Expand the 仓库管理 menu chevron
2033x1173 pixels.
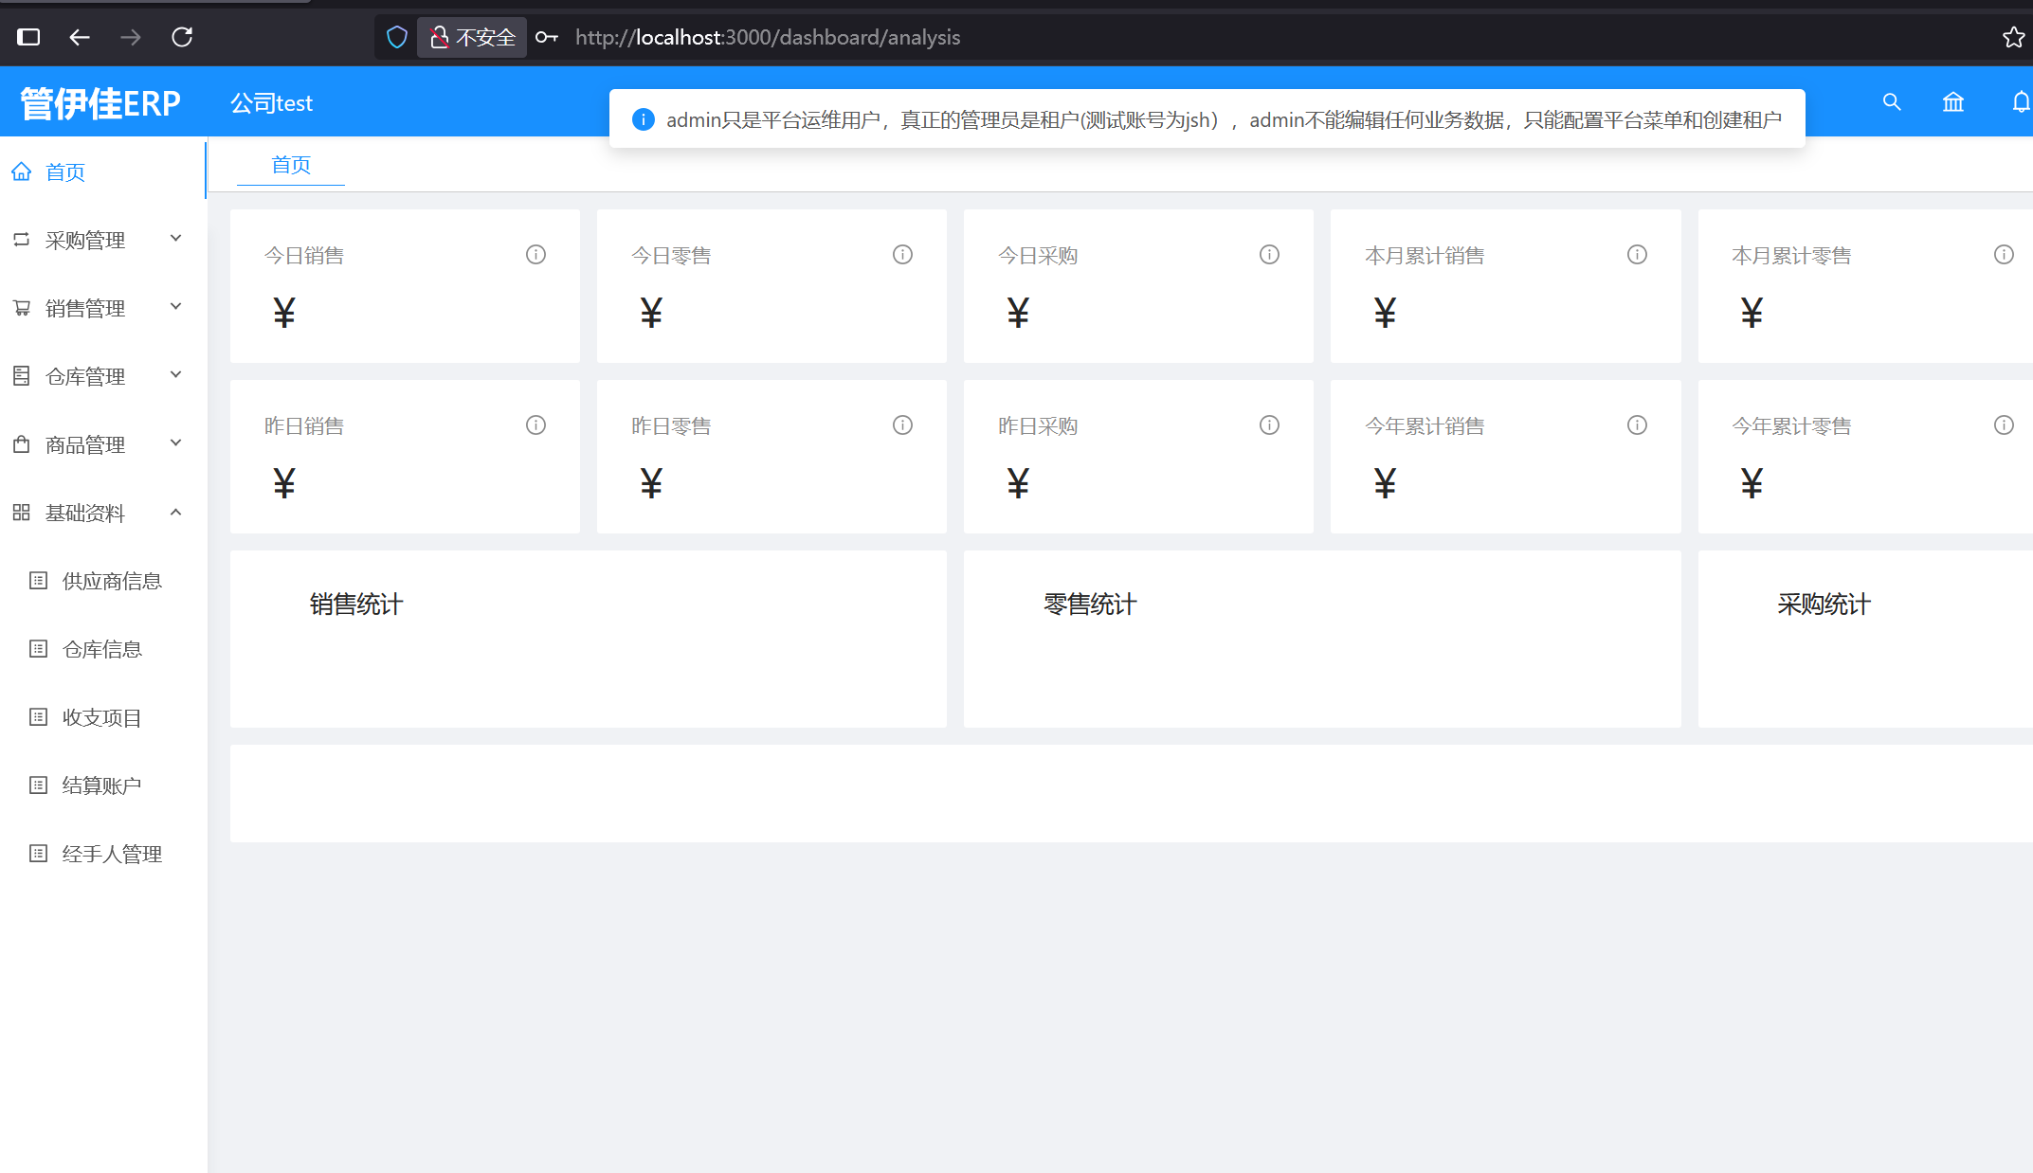(175, 375)
